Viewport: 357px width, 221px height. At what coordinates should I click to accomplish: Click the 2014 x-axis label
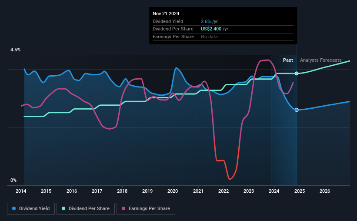click(21, 191)
